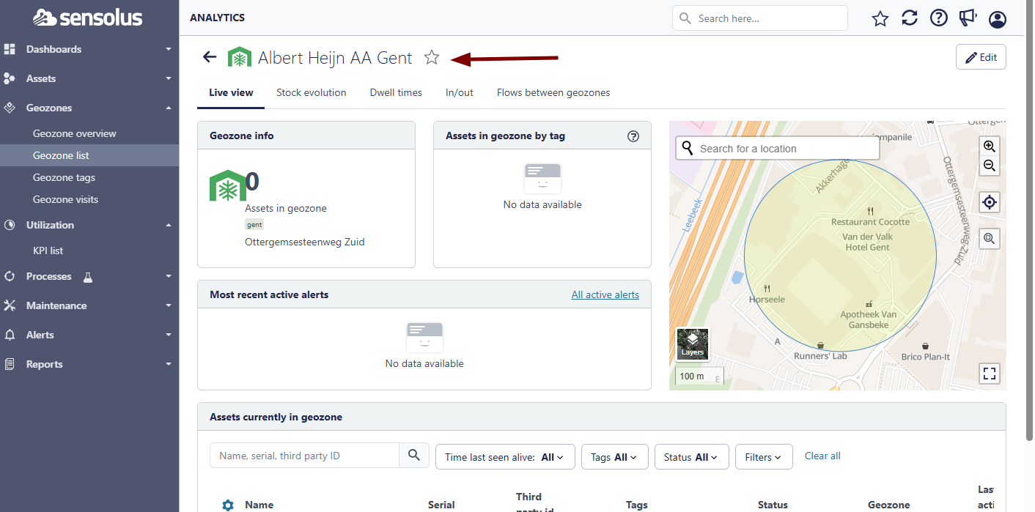Image resolution: width=1035 pixels, height=512 pixels.
Task: Open Time last seen alive dropdown
Action: pyautogui.click(x=505, y=457)
